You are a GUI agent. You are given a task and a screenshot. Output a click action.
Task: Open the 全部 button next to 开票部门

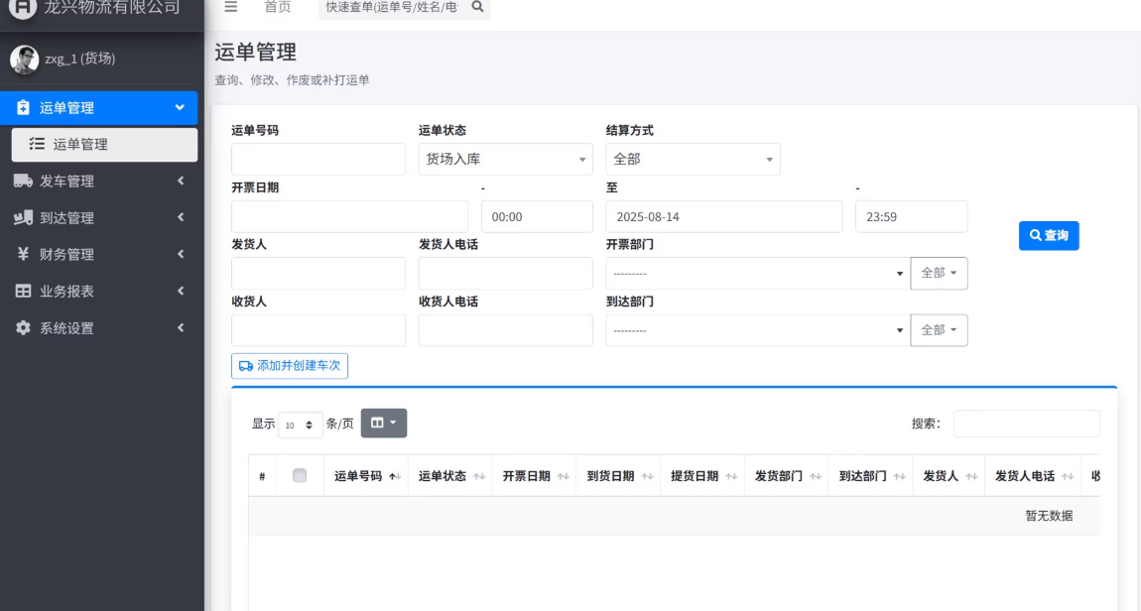pyautogui.click(x=939, y=274)
